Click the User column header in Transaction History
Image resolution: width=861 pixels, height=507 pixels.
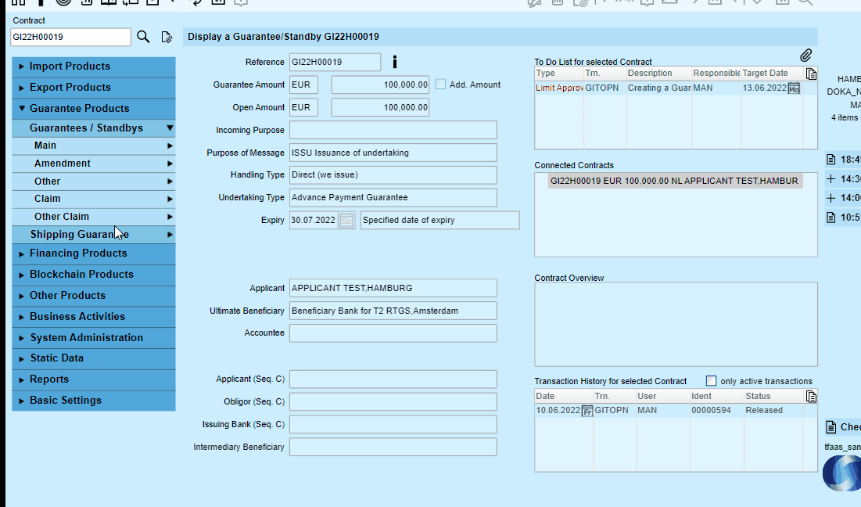pyautogui.click(x=663, y=396)
